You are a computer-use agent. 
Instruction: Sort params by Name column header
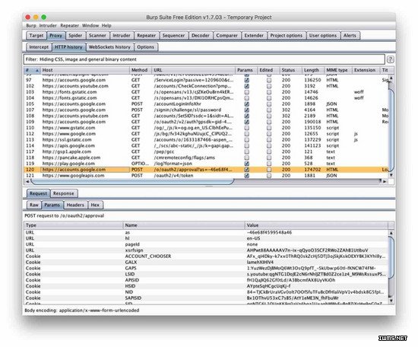[183, 225]
